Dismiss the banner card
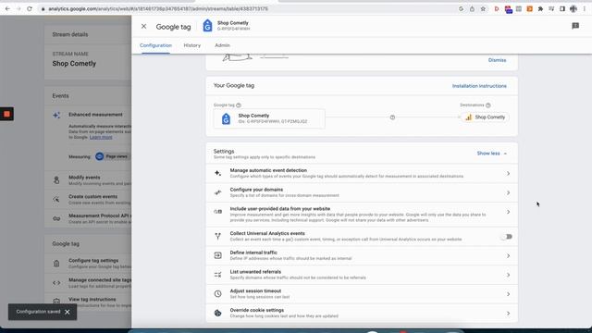592x333 pixels. [x=497, y=60]
